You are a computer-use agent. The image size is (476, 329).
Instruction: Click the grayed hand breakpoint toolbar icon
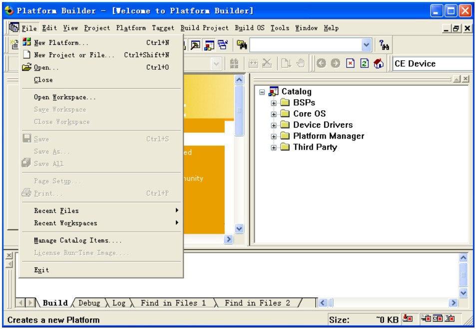300,63
